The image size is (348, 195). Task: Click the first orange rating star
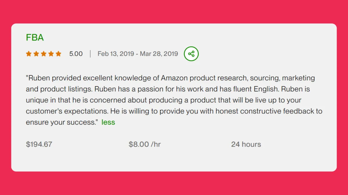(x=29, y=54)
